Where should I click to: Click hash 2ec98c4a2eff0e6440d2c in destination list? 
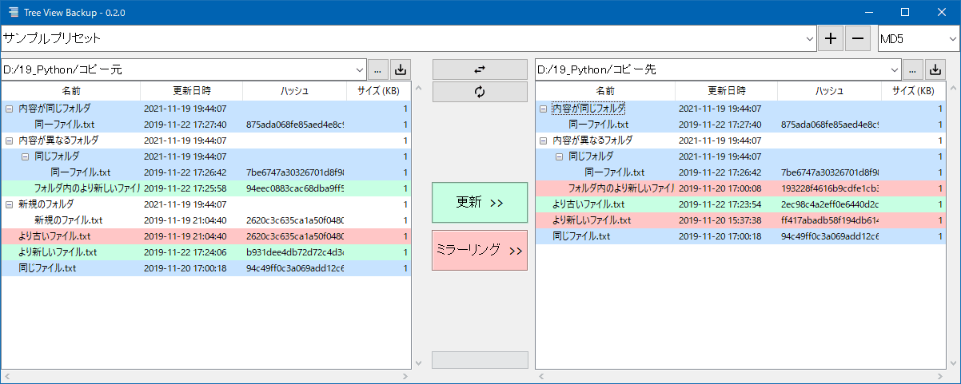coord(830,204)
